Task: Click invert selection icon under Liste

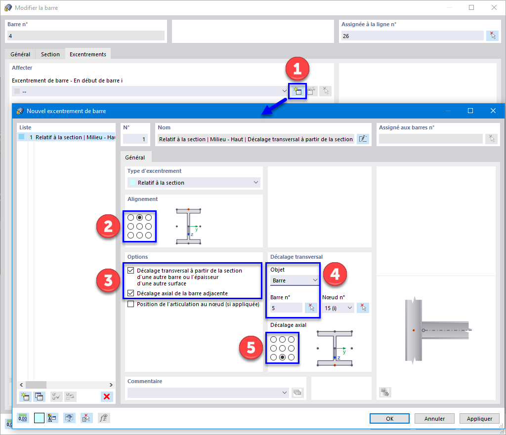Action: [70, 396]
